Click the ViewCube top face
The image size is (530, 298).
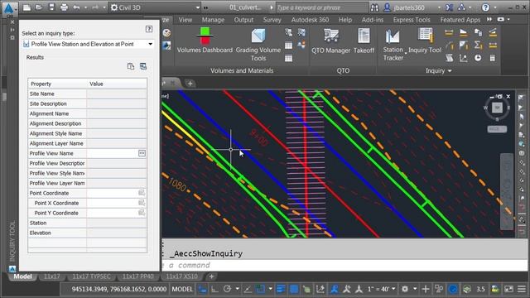click(497, 108)
